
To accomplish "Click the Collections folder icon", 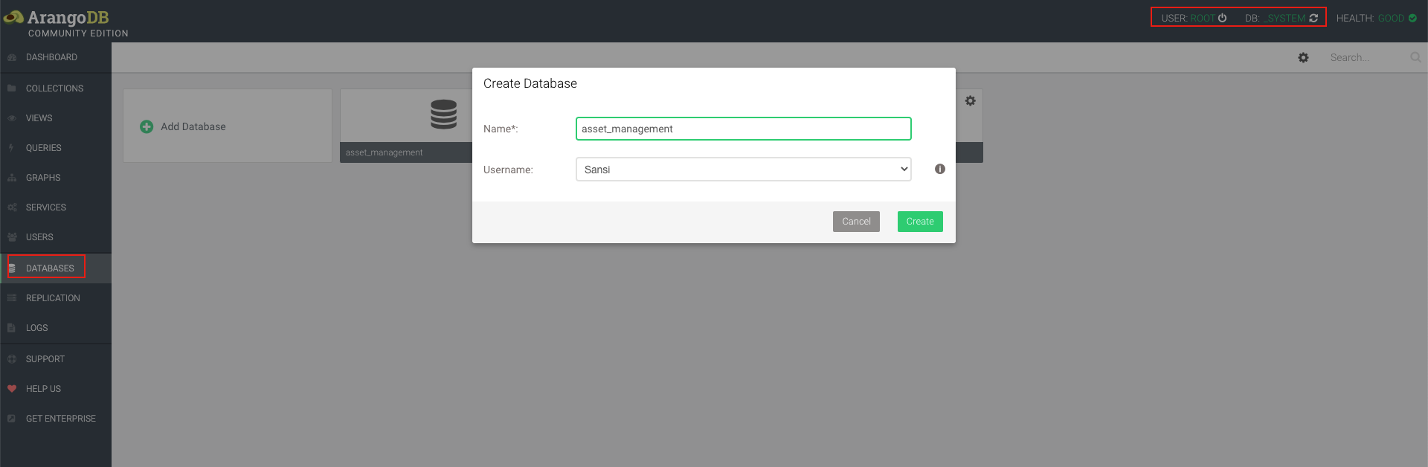I will 12,88.
